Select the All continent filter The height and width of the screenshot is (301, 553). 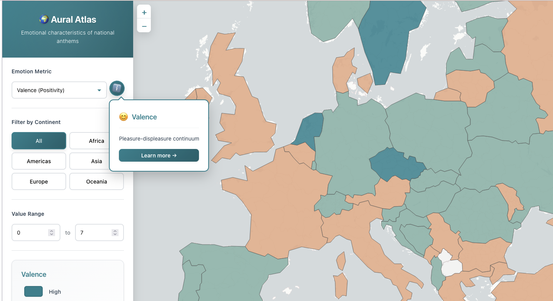38,141
